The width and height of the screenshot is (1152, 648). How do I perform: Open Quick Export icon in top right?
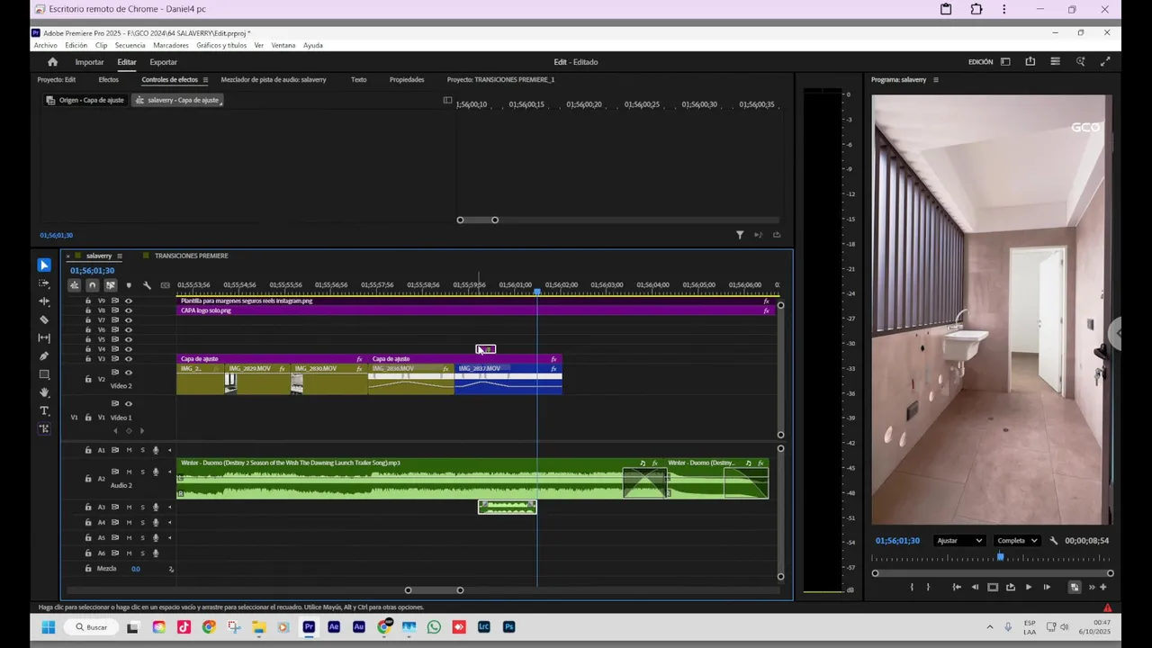click(1030, 62)
